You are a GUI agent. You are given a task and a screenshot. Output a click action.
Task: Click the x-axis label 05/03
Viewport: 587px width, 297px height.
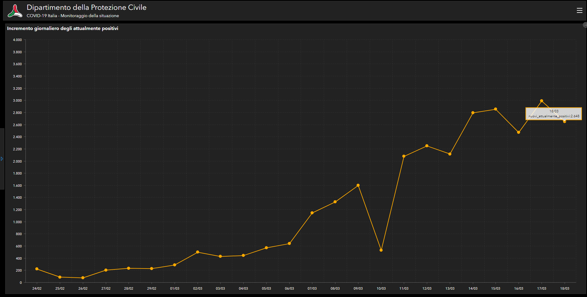[266, 288]
